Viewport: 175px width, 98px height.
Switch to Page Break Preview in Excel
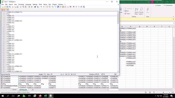click(154, 93)
